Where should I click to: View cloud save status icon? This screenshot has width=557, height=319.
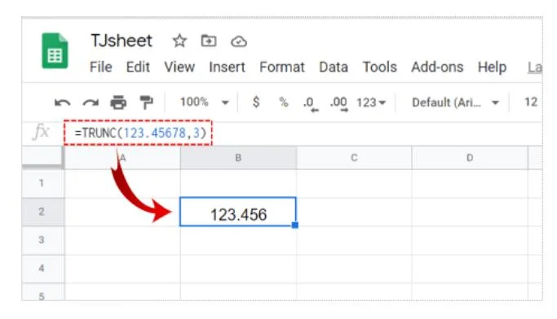pos(239,42)
